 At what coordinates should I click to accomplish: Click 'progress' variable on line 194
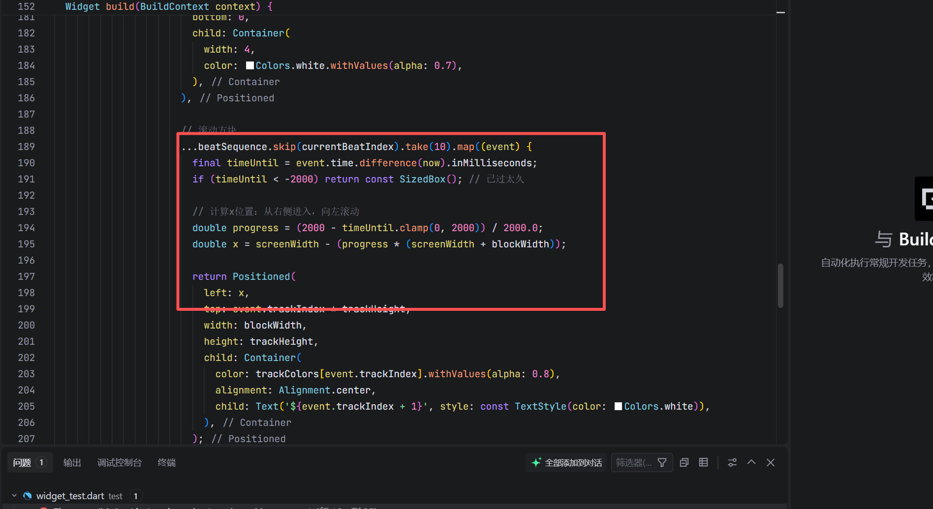pos(255,228)
